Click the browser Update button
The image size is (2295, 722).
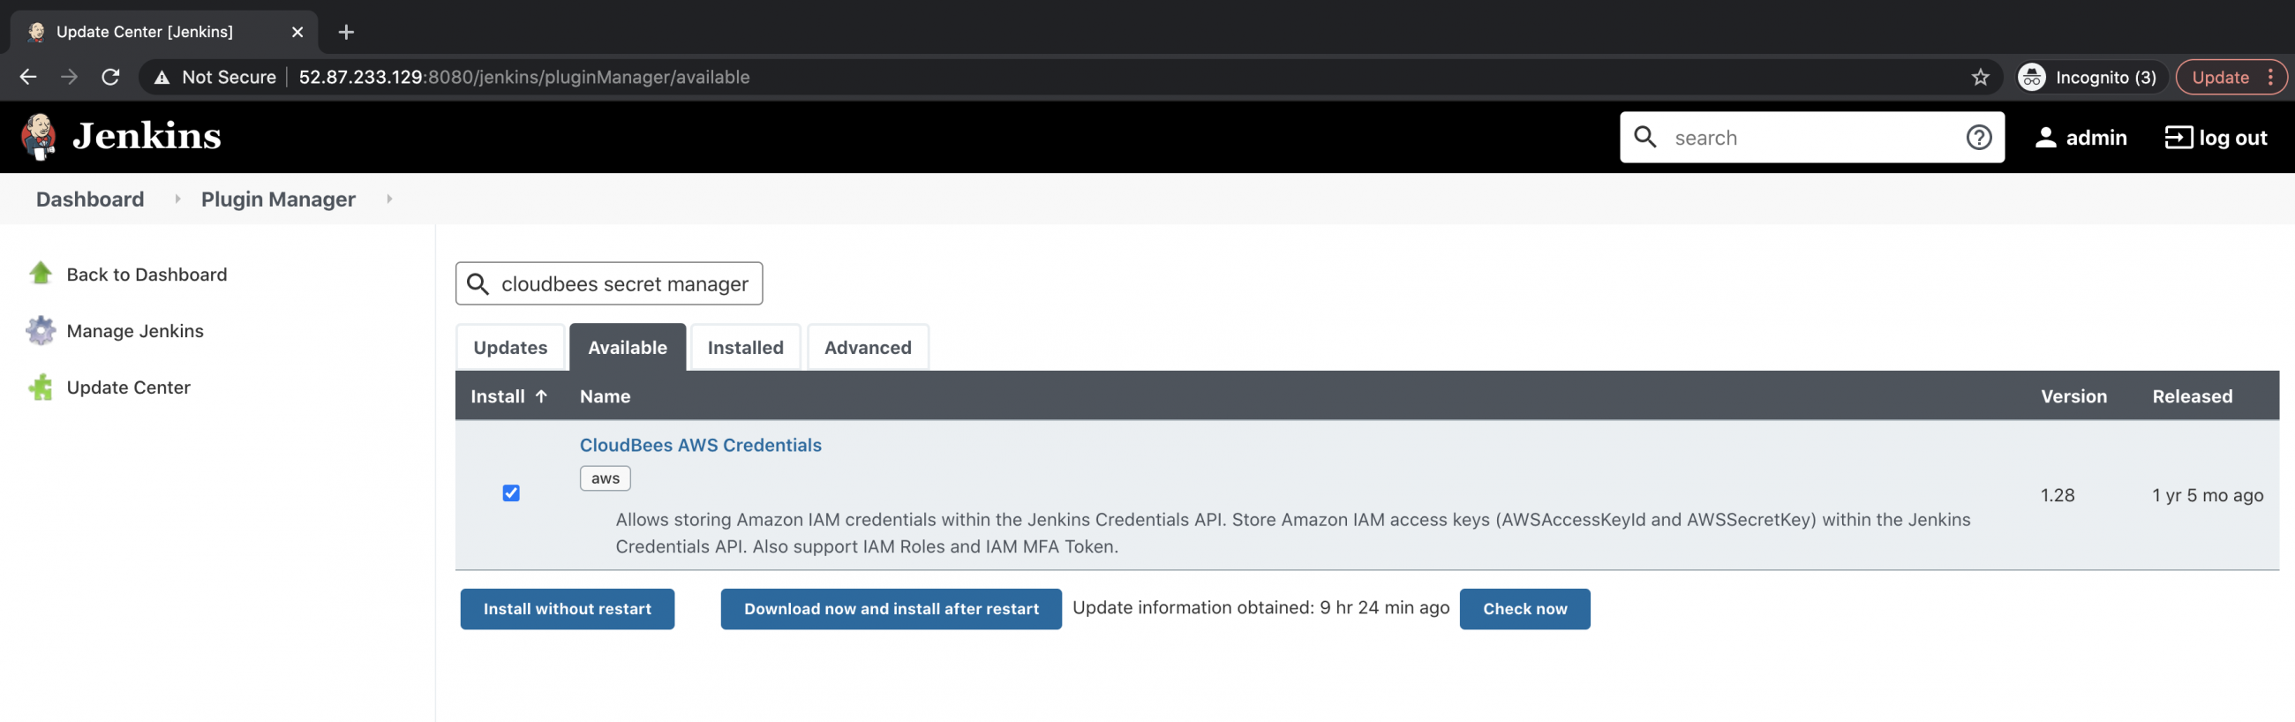click(2220, 77)
